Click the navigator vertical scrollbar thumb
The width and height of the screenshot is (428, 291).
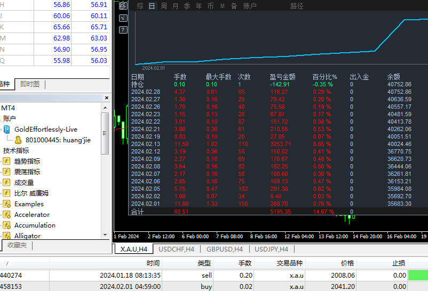[105, 133]
